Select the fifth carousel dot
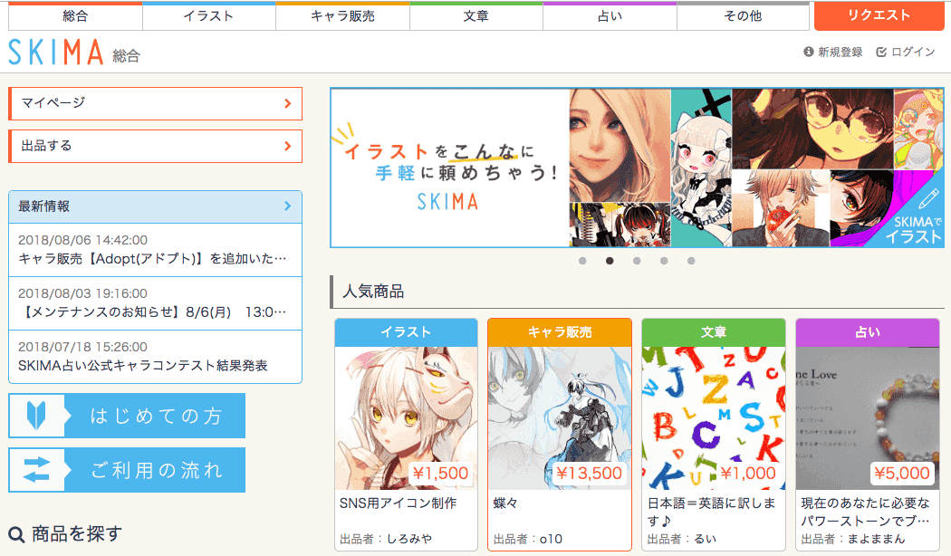The width and height of the screenshot is (951, 556). click(691, 261)
